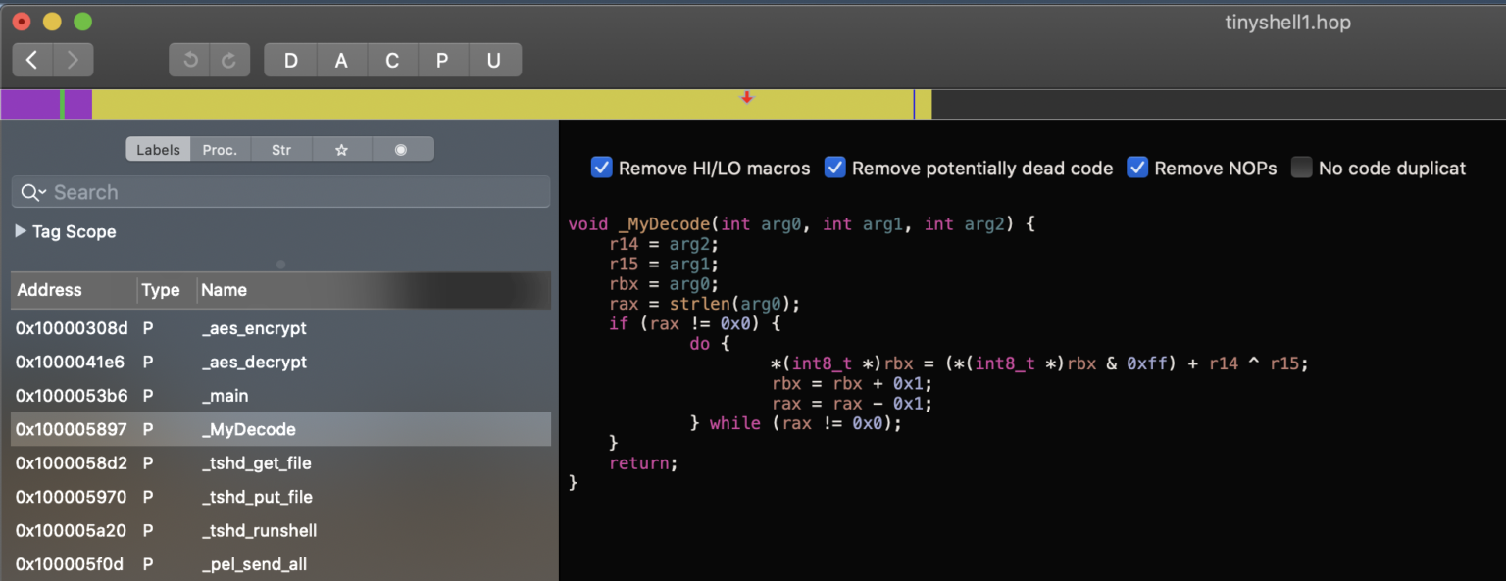
Task: Go back in navigation history
Action: 32,61
